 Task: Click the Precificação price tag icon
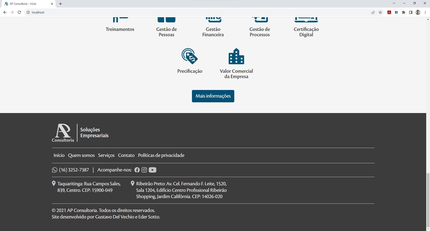click(189, 56)
